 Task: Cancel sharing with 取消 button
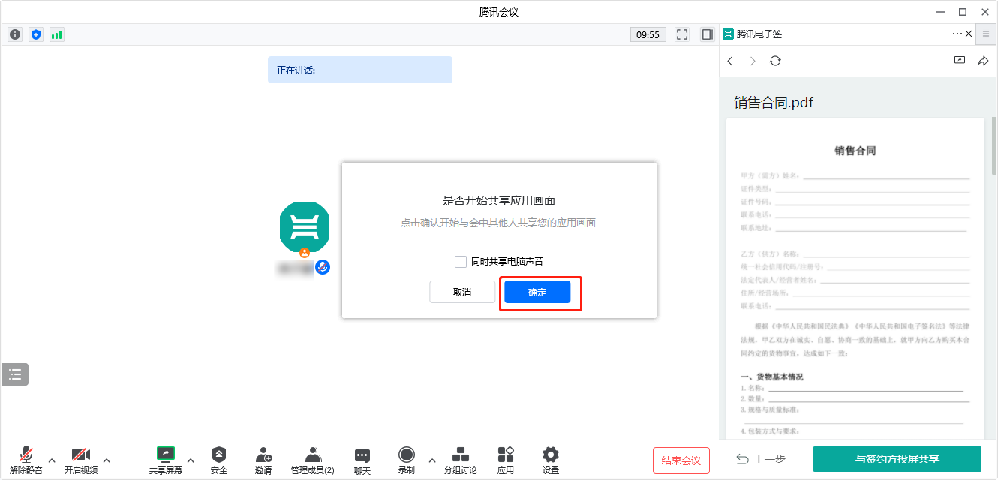[462, 292]
